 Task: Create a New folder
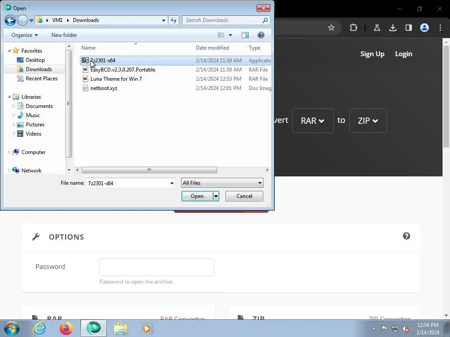(64, 35)
